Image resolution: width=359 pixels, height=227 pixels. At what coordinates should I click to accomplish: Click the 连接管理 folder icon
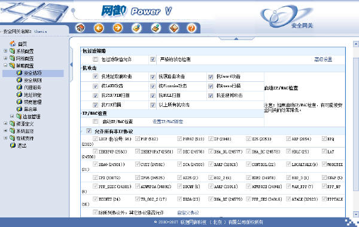[x=19, y=116]
